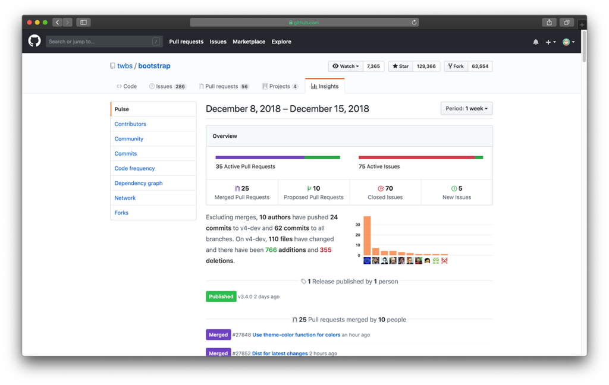Open the v3.4.0 release link
Image resolution: width=609 pixels, height=385 pixels.
tap(245, 296)
